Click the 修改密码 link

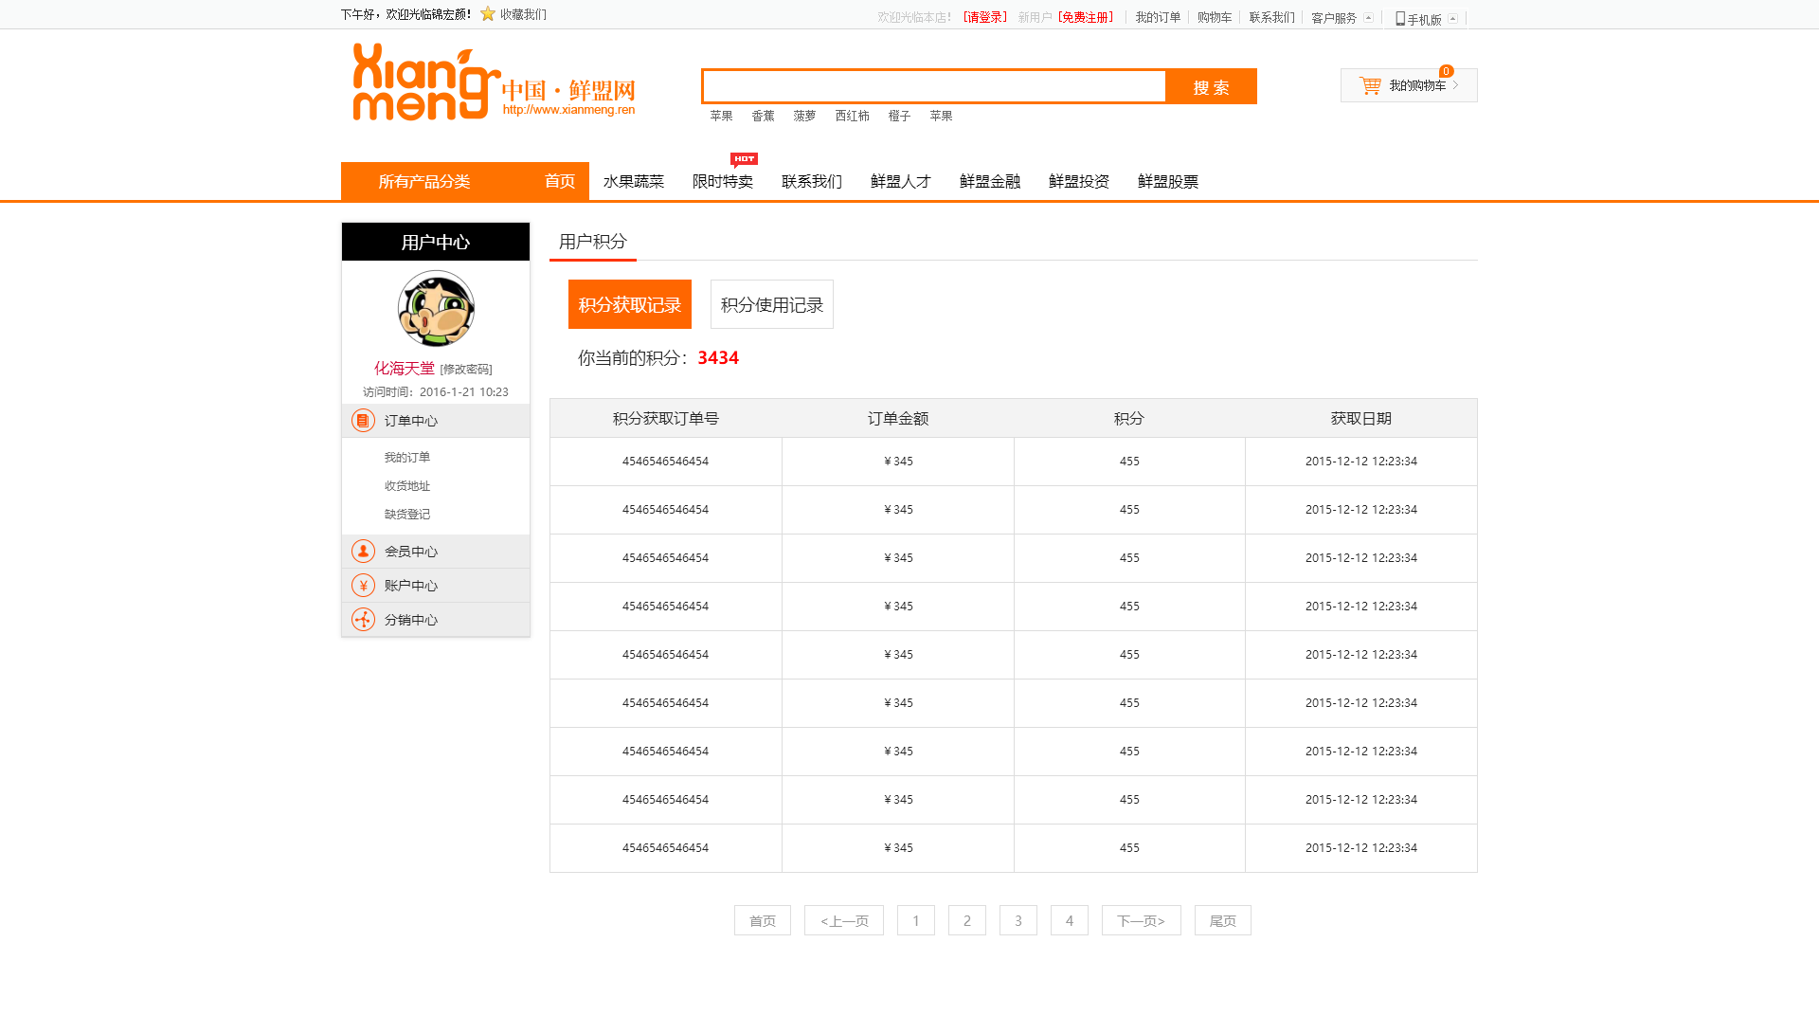pos(466,370)
